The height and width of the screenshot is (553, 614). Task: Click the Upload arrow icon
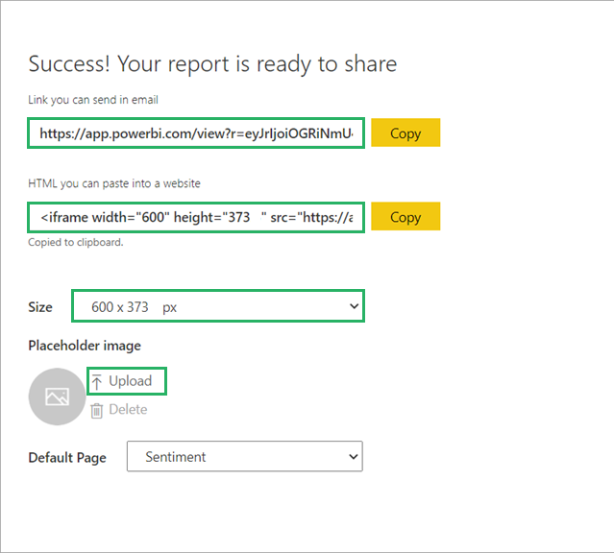pyautogui.click(x=97, y=381)
